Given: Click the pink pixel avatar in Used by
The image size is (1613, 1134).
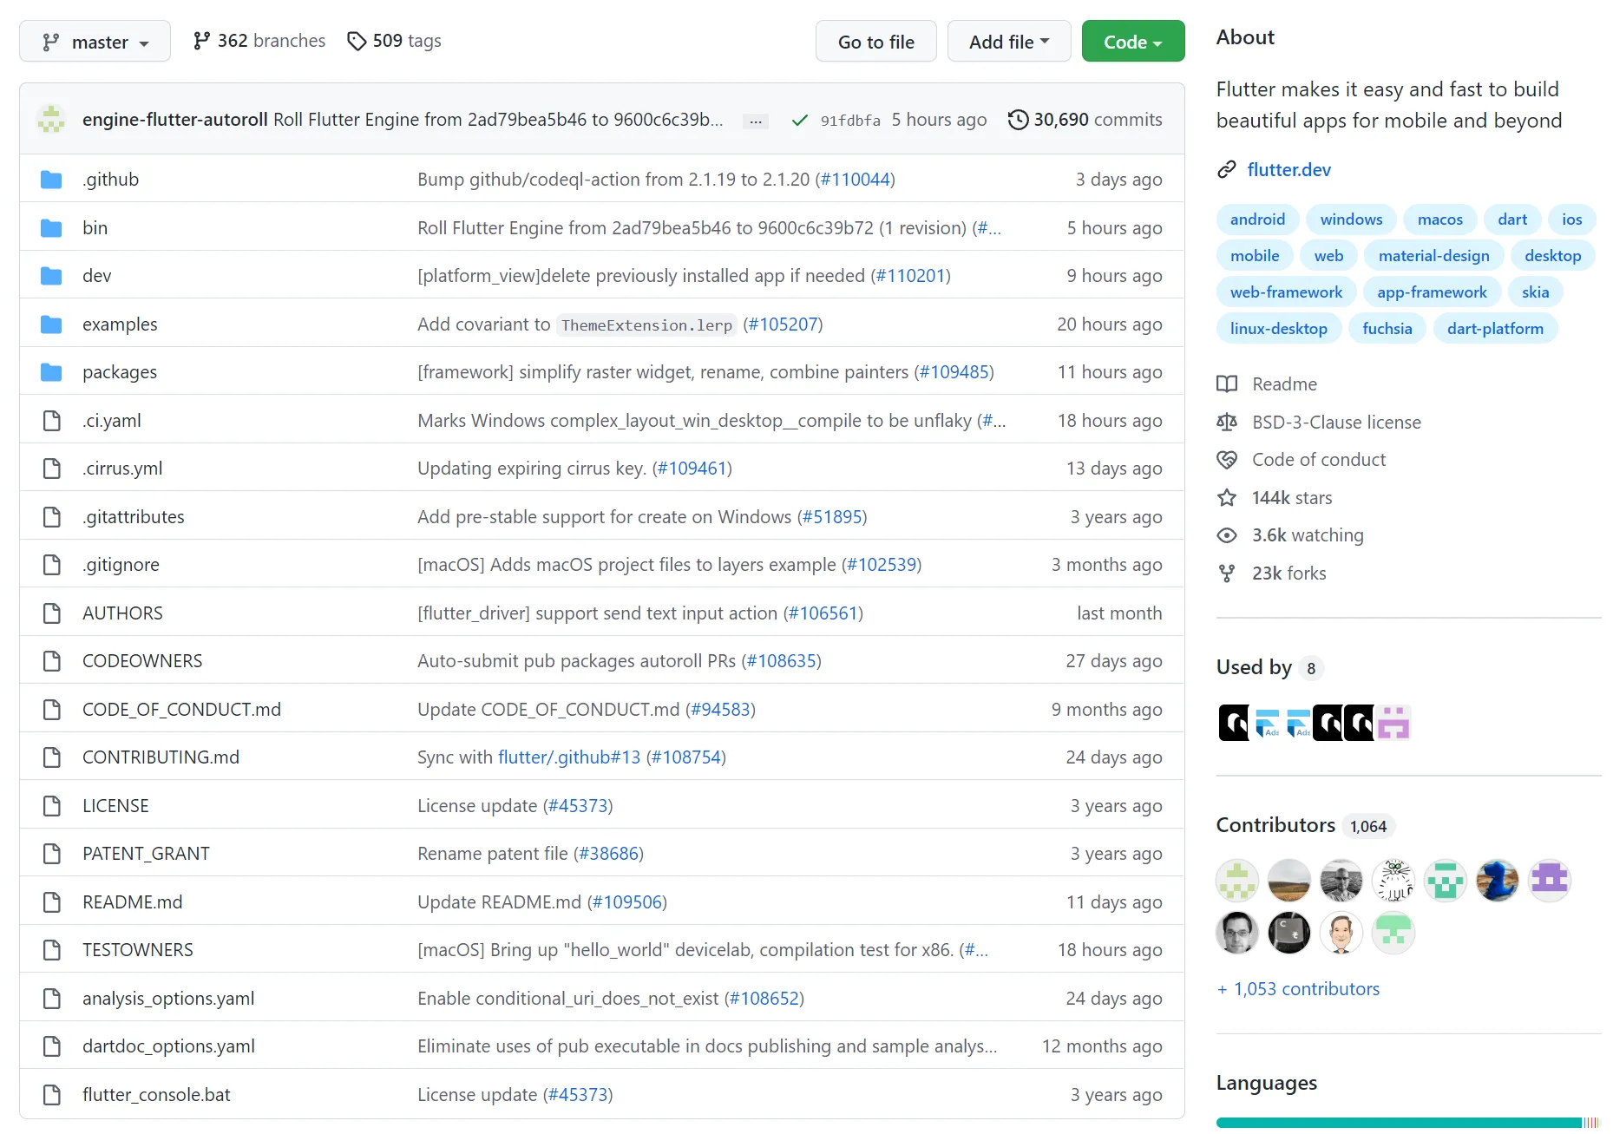Looking at the screenshot, I should tap(1393, 723).
